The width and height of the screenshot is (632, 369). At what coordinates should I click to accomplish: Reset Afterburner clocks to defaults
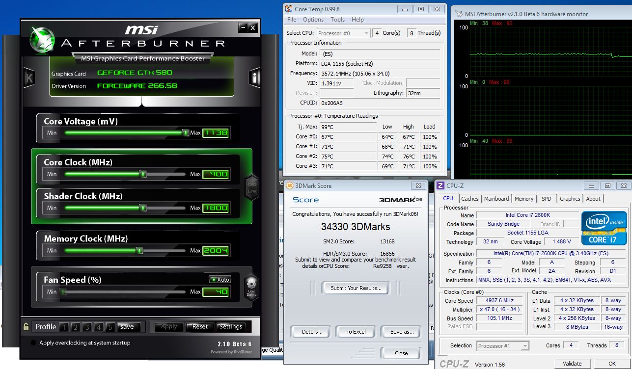coord(200,327)
